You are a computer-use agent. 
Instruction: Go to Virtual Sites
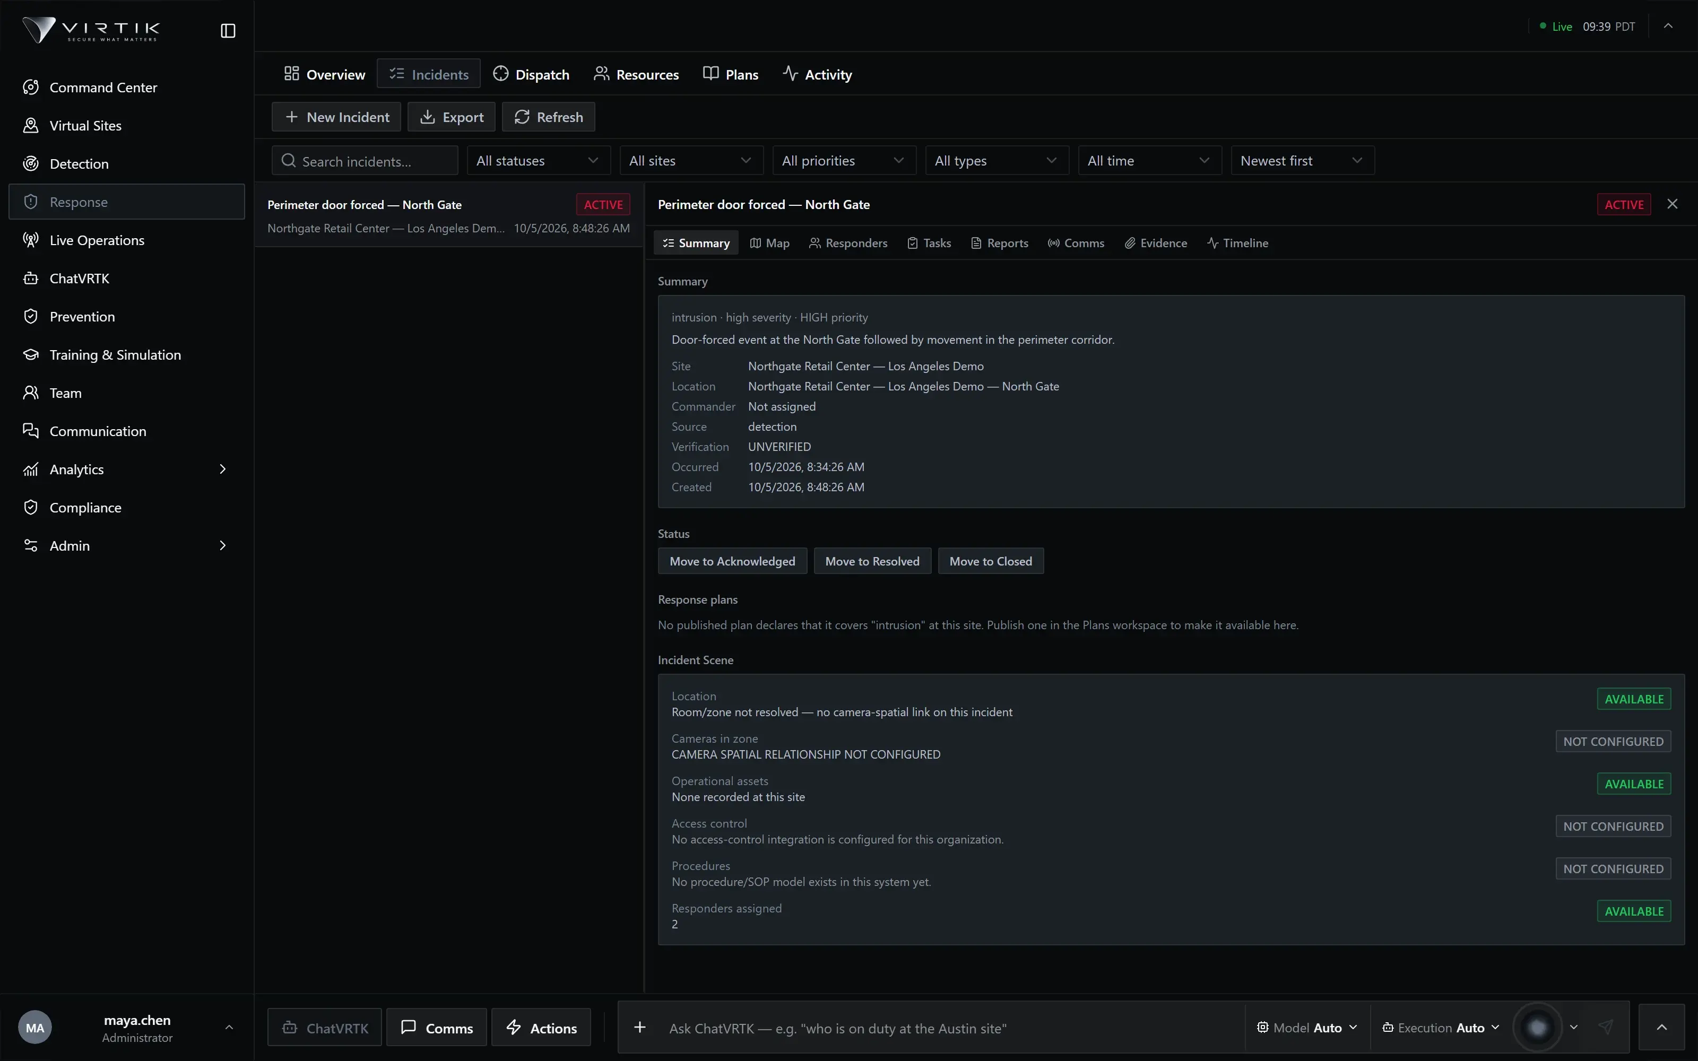[127, 126]
